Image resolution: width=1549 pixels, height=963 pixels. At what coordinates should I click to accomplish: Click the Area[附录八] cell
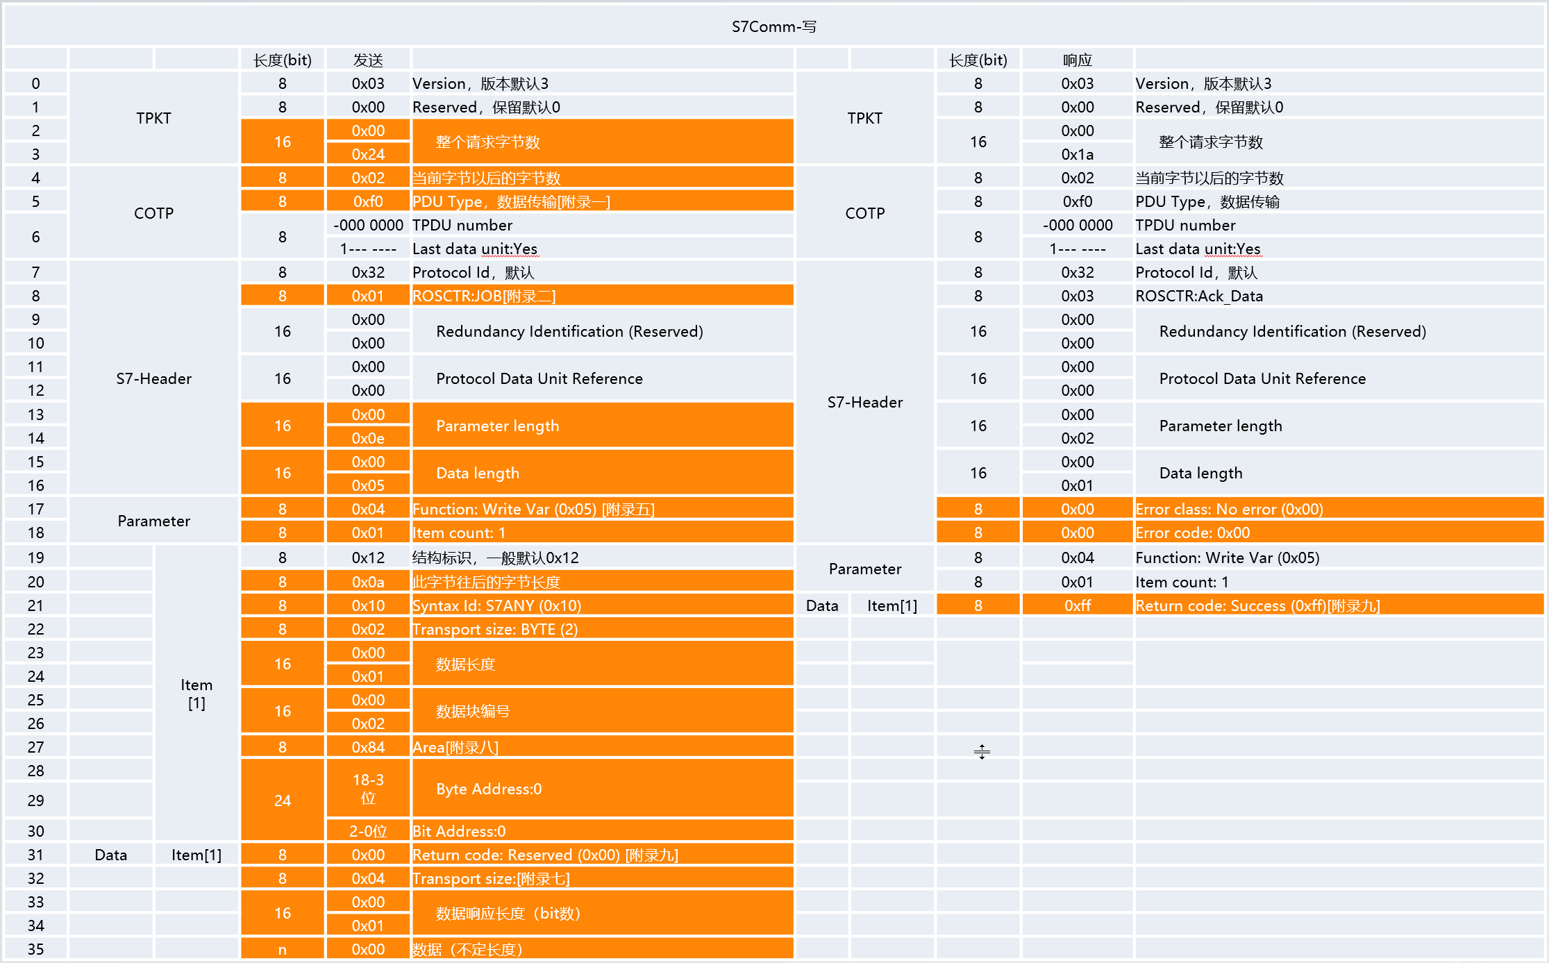point(601,747)
